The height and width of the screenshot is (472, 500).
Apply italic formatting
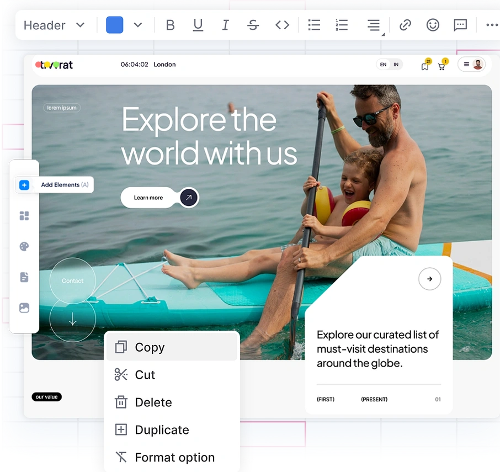[225, 25]
